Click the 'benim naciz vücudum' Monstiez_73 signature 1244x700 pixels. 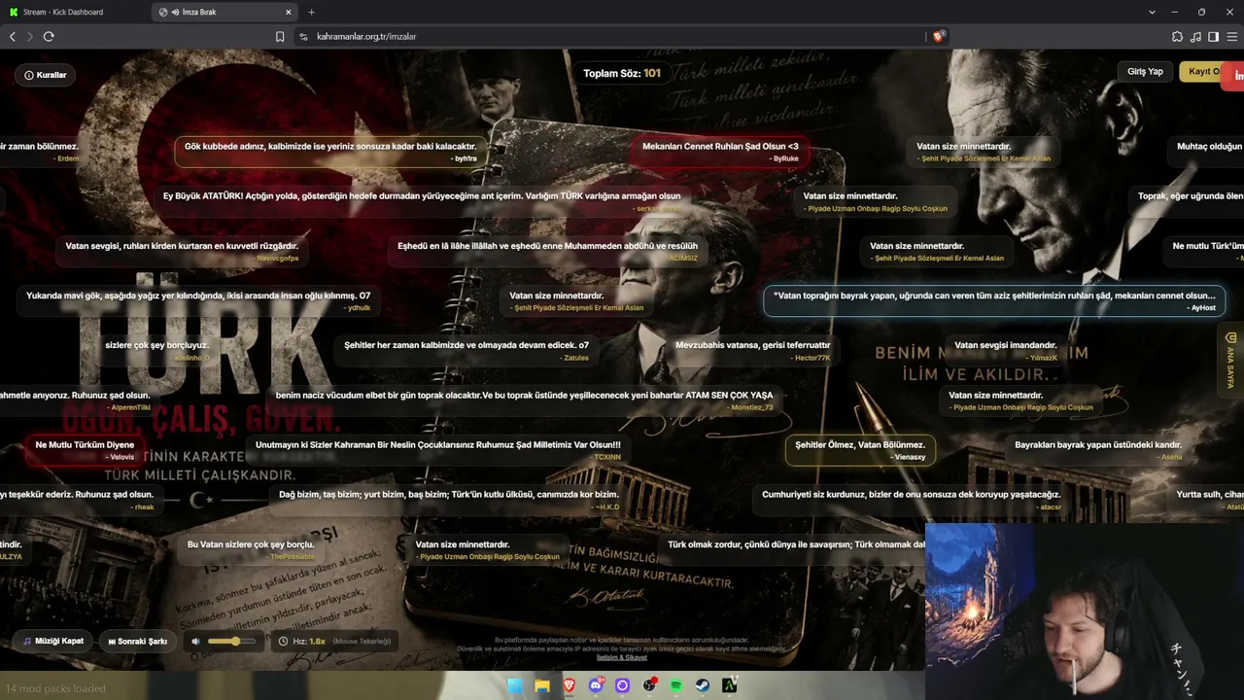pos(525,401)
